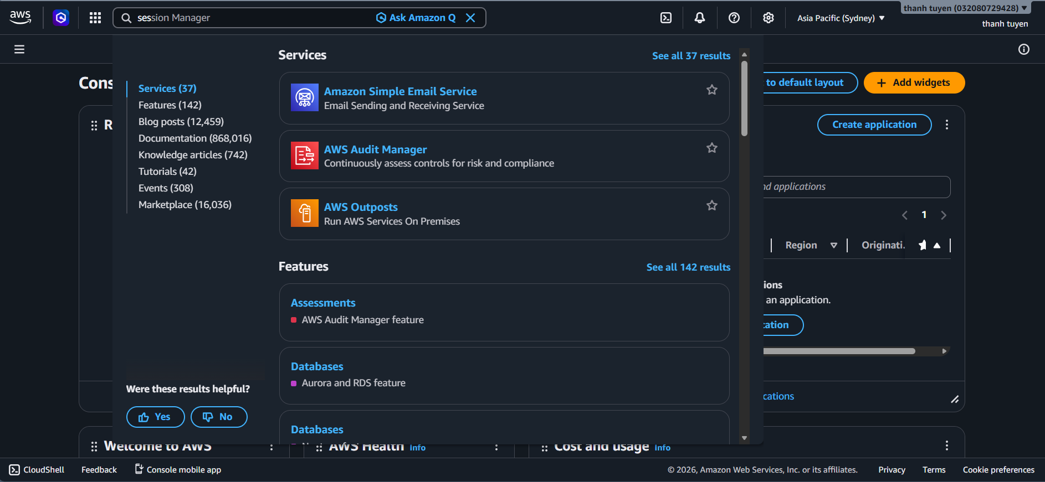Screen dimensions: 1045x482
Task: Open Console mobile app link
Action: point(178,470)
